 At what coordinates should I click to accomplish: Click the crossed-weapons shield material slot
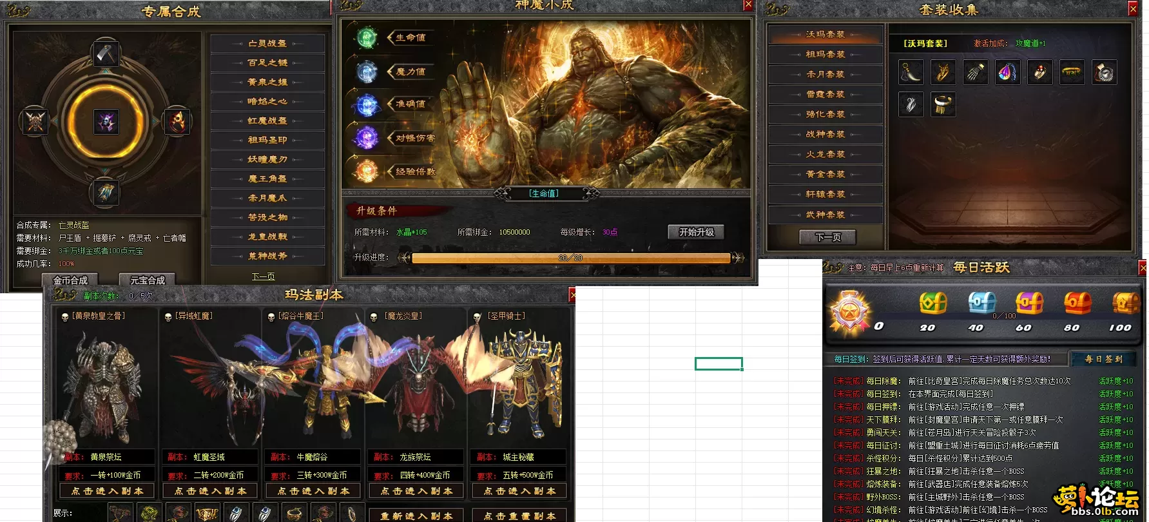[x=35, y=121]
